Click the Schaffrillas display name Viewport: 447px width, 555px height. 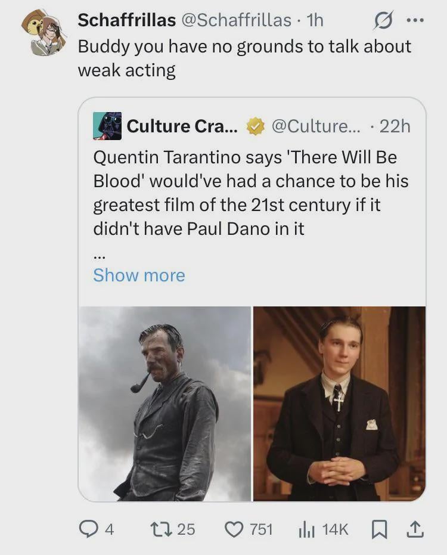(126, 20)
